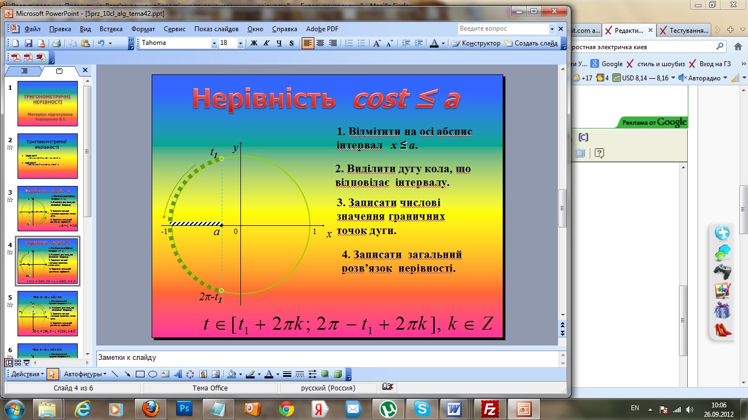748x420 pixels.
Task: Click the 3-D Style icon
Action: tap(338, 374)
